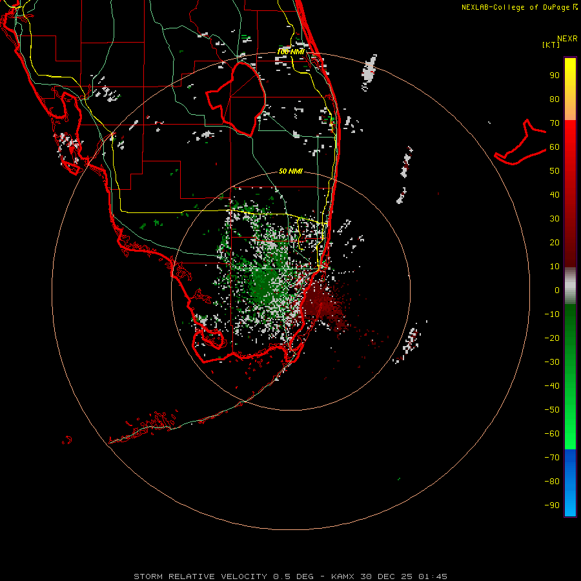
Task: Click the KAMX station identifier in the caption
Action: click(342, 576)
